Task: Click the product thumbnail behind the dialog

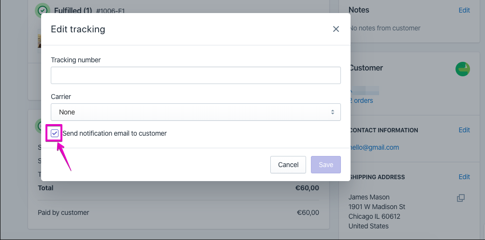Action: [39, 39]
